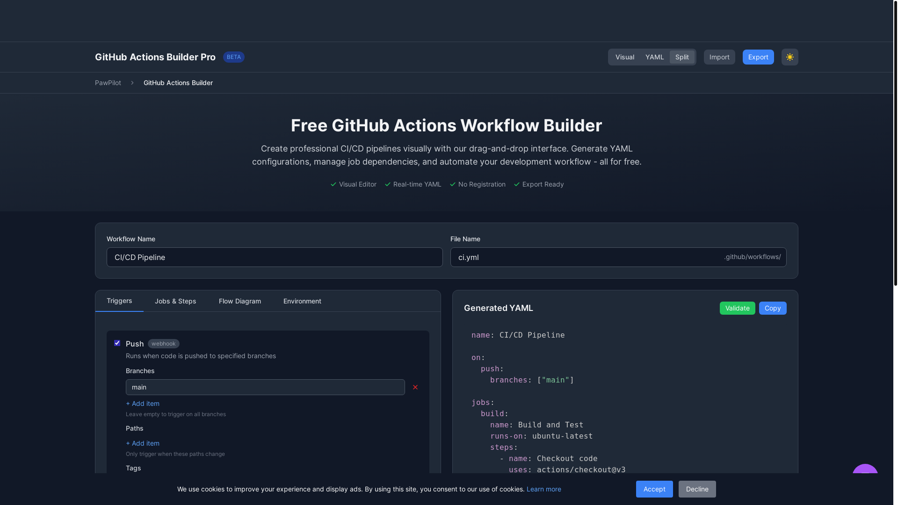Click the Import button
898x505 pixels.
pos(719,57)
